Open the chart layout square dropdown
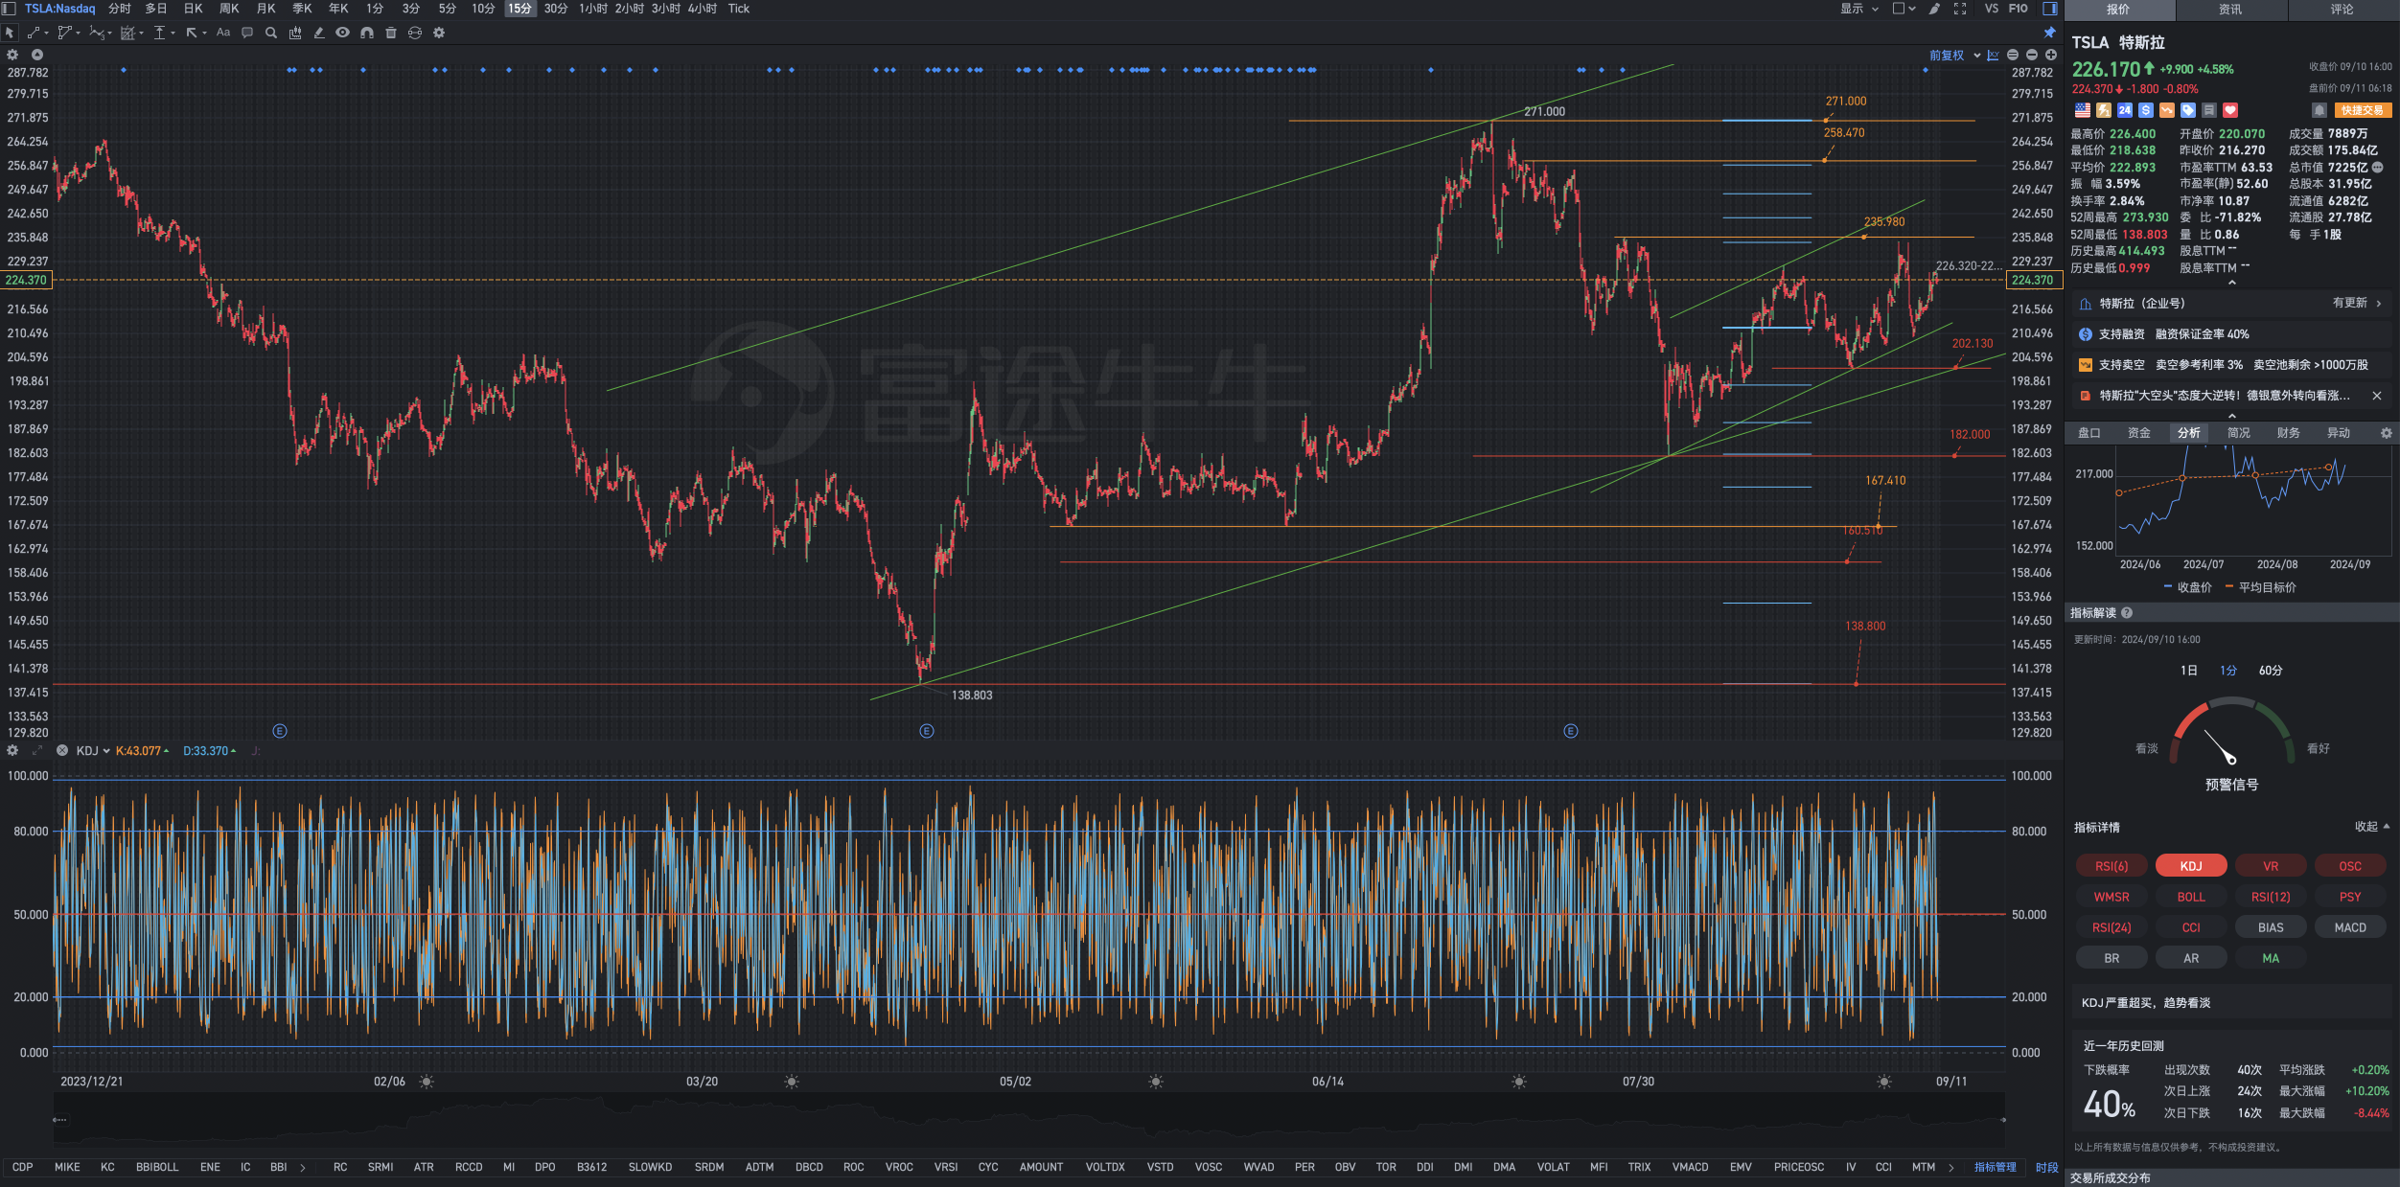Image resolution: width=2400 pixels, height=1187 pixels. point(1904,9)
